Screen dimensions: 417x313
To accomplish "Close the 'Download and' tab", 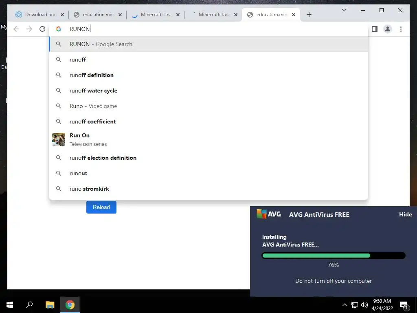I will point(62,15).
